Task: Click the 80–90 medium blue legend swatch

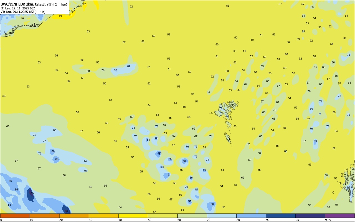Action: tap(251, 216)
